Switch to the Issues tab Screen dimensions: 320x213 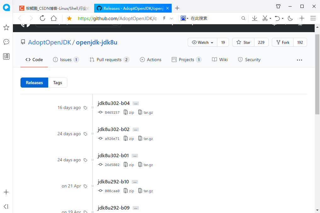66,60
